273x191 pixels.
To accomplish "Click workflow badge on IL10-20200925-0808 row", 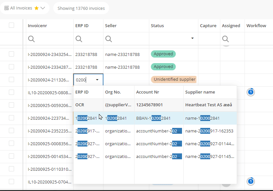I will (250, 92).
